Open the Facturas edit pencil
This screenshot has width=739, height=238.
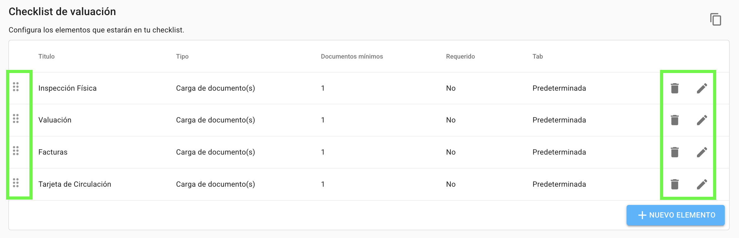click(702, 152)
